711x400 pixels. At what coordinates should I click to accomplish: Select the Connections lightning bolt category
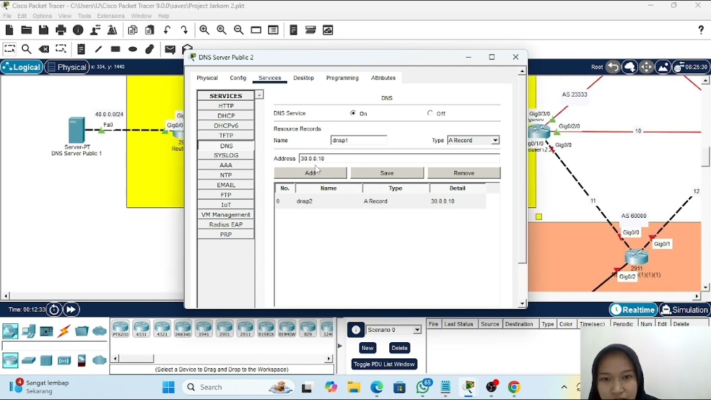64,331
